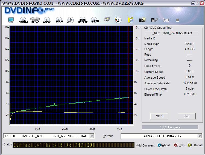Click the About info icon
Screen dimensions: 205x155
[159, 145]
